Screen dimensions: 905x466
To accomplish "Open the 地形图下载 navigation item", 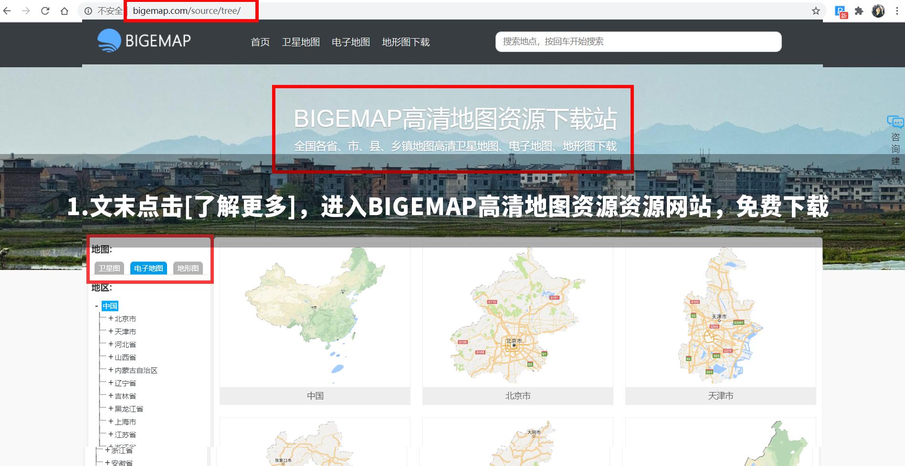I will pos(406,42).
